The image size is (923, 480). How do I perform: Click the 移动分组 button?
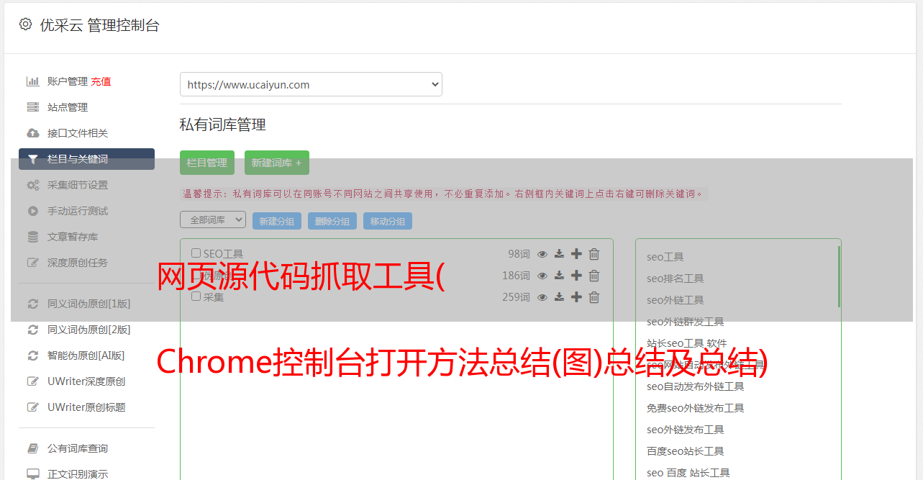tap(388, 221)
